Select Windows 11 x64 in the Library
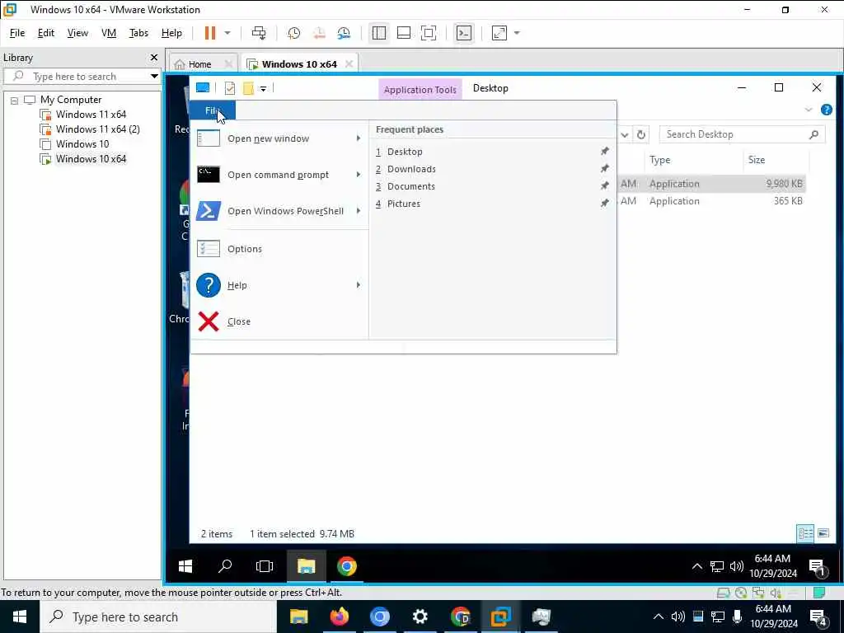The width and height of the screenshot is (844, 633). coord(91,115)
